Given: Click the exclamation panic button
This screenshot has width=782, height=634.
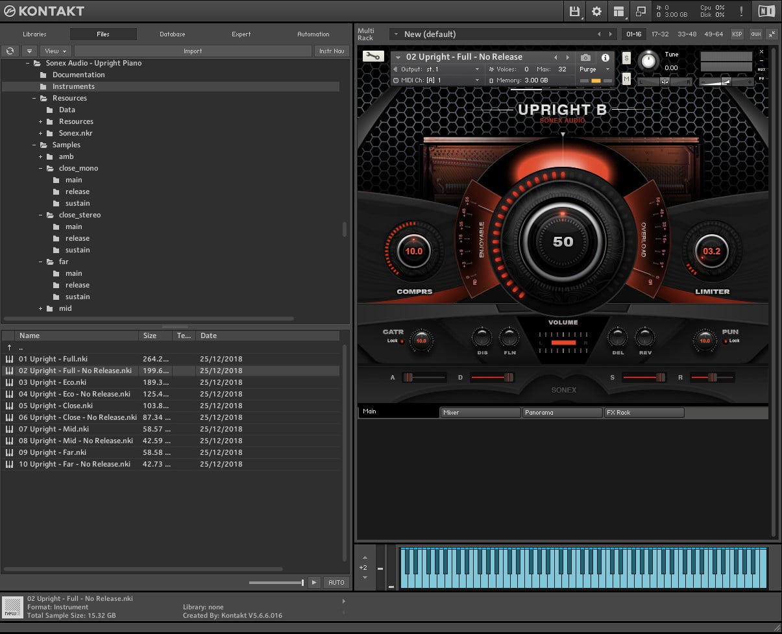Looking at the screenshot, I should tap(741, 11).
